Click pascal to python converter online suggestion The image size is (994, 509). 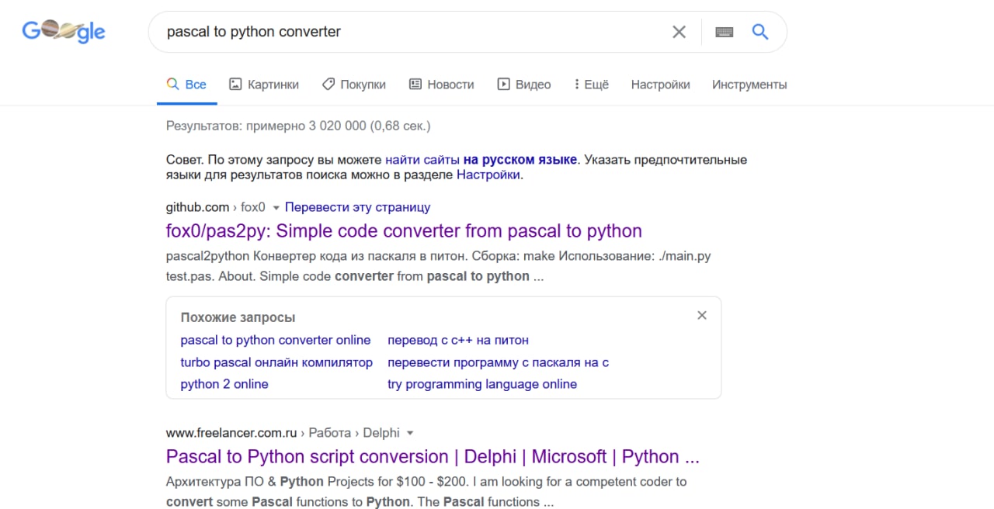tap(276, 340)
